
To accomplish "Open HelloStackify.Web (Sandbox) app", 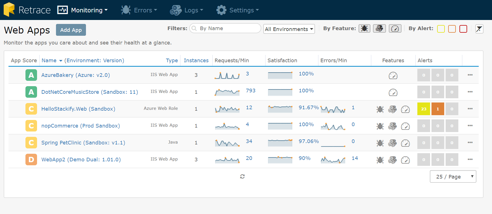I will pos(78,109).
